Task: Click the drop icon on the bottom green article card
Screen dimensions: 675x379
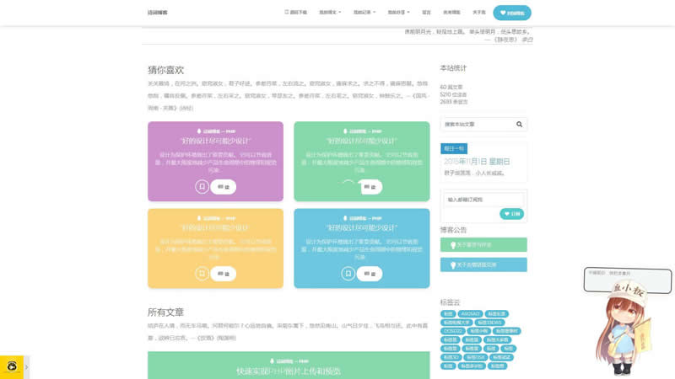Action: point(272,361)
